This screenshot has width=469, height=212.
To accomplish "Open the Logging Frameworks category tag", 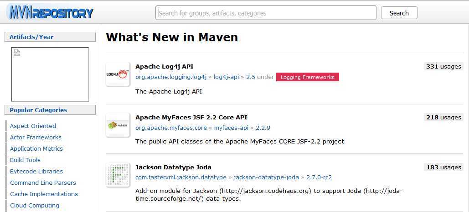I will [308, 77].
